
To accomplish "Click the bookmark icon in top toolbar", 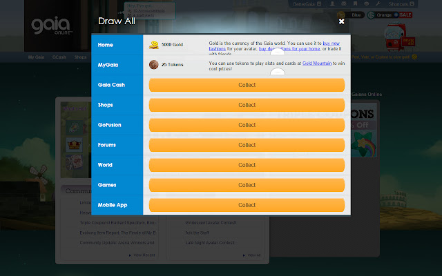I will pyautogui.click(x=355, y=3).
